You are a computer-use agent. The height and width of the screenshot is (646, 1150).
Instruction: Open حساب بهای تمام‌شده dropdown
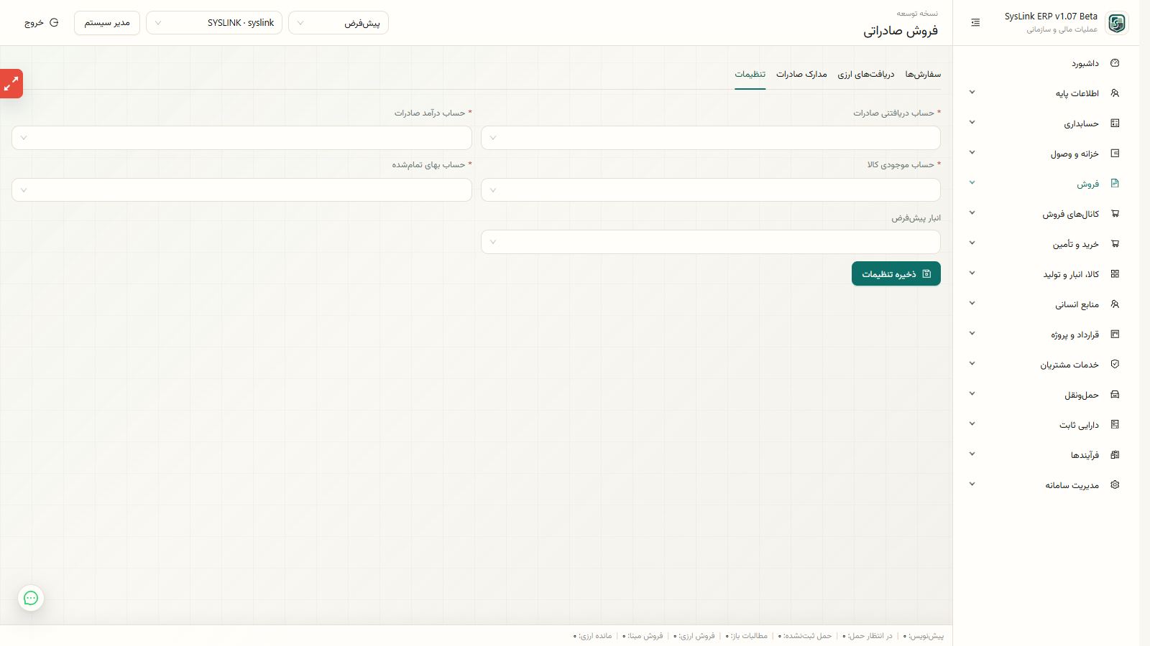click(241, 190)
